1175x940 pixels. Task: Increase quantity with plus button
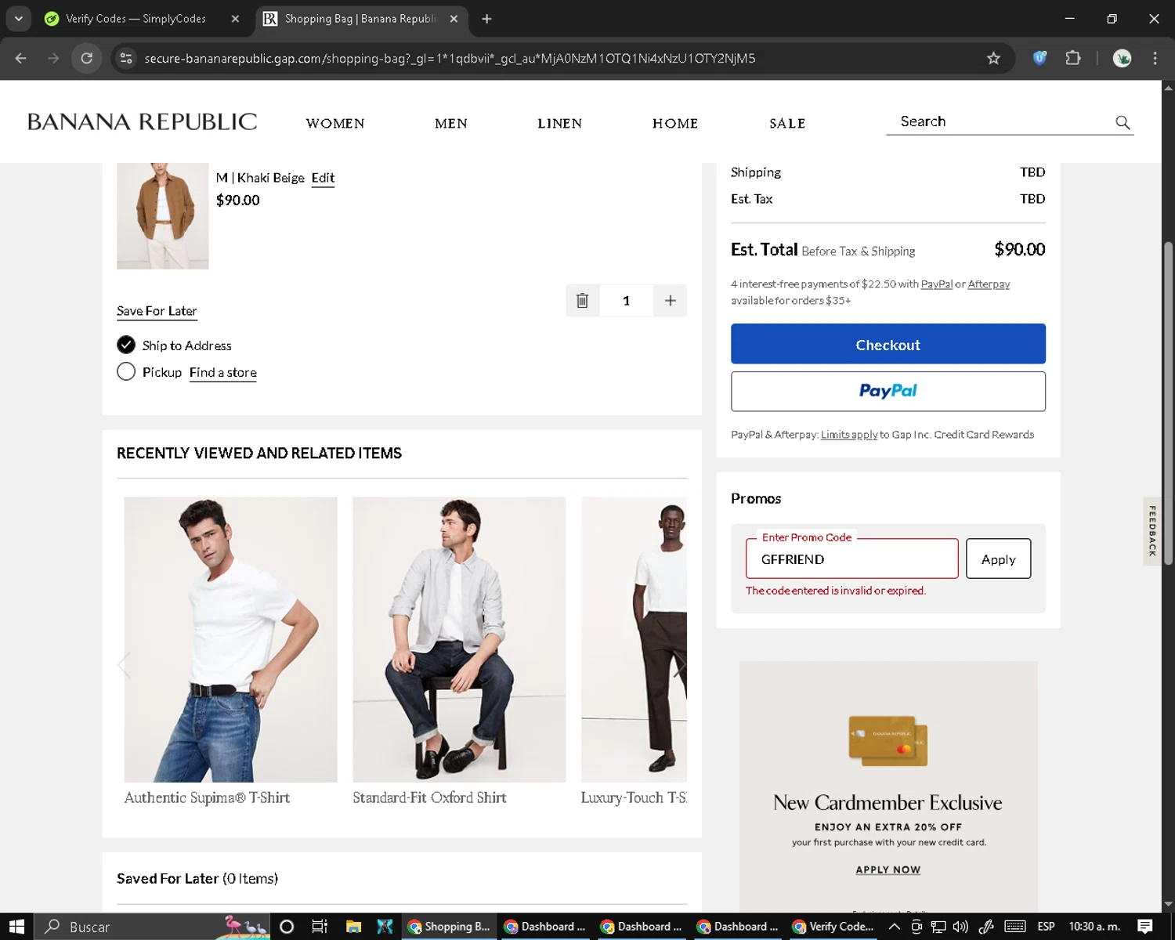click(x=671, y=301)
